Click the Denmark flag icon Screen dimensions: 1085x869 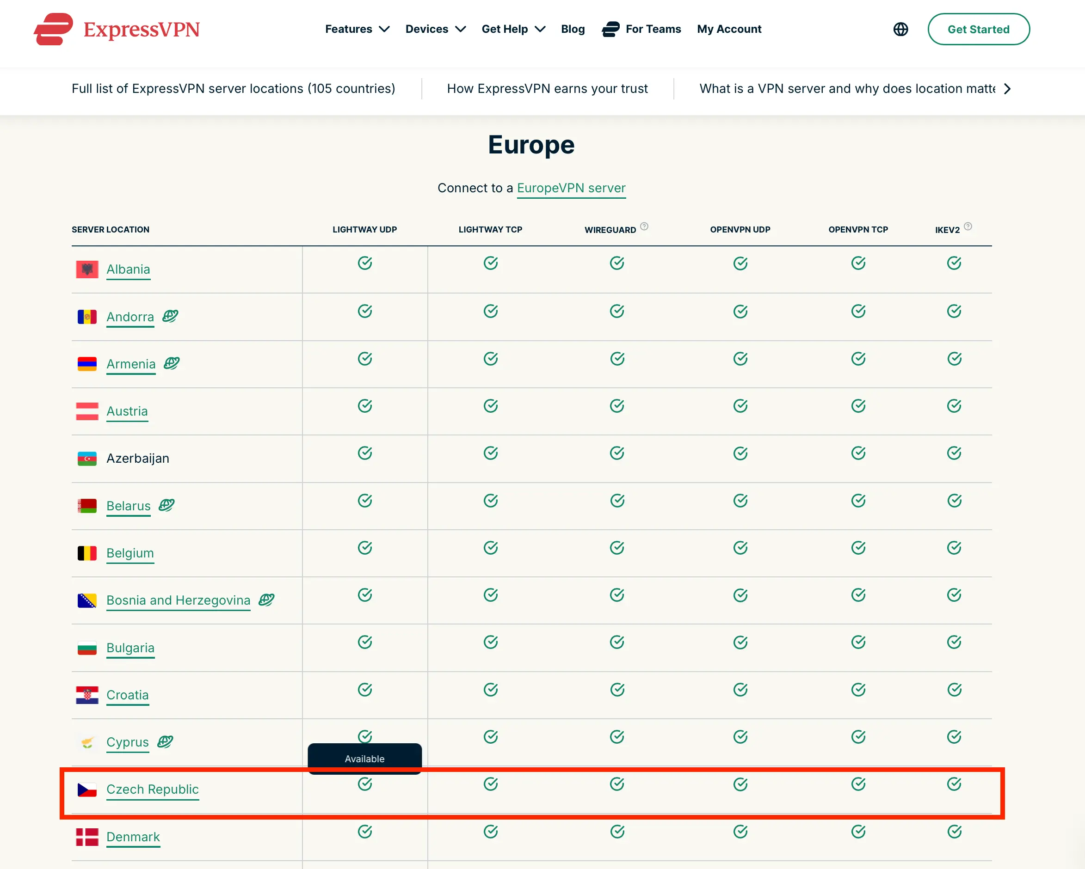[87, 836]
